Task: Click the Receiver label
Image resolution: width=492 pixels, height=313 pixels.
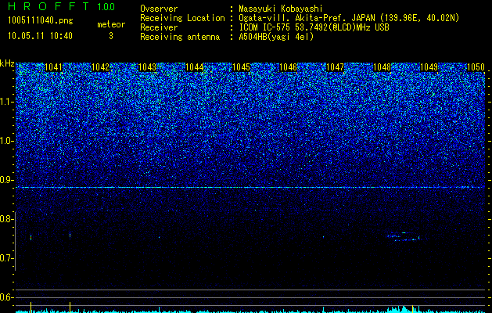Action: coord(159,27)
